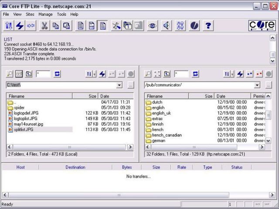
Task: Open Help with the question mark icon
Action: point(208,26)
